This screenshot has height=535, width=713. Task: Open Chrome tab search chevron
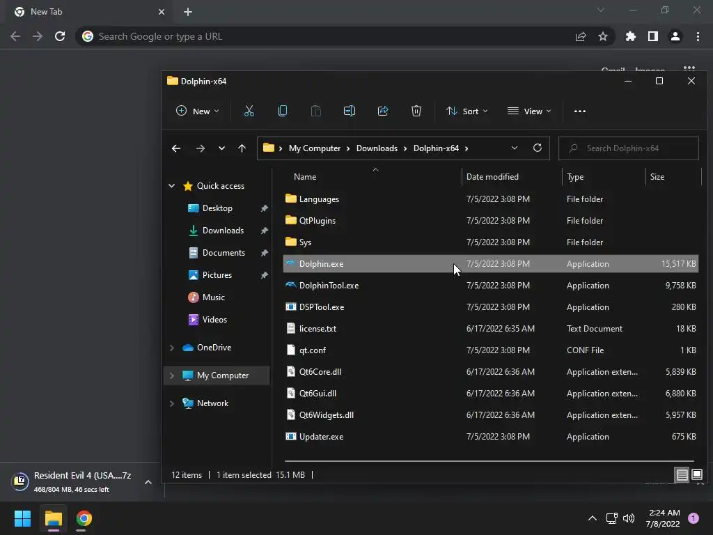pos(601,10)
